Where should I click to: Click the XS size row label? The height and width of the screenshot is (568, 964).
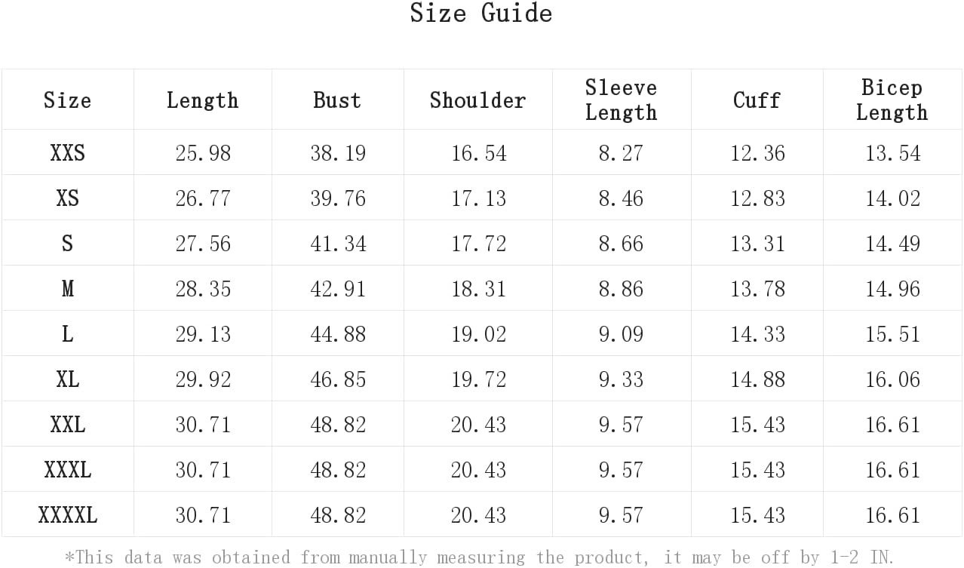[x=67, y=198]
